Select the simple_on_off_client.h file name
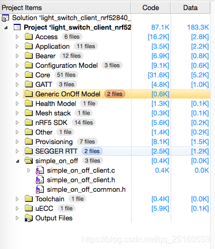Viewport: 215px width, 249px height. [81, 180]
